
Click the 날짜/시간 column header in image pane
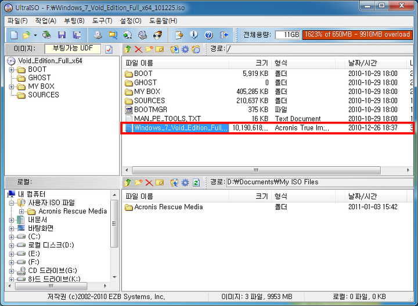click(x=376, y=63)
